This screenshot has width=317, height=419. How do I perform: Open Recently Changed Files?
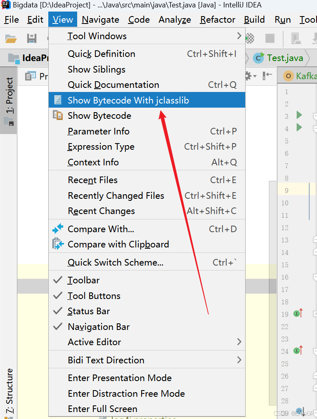[147, 195]
